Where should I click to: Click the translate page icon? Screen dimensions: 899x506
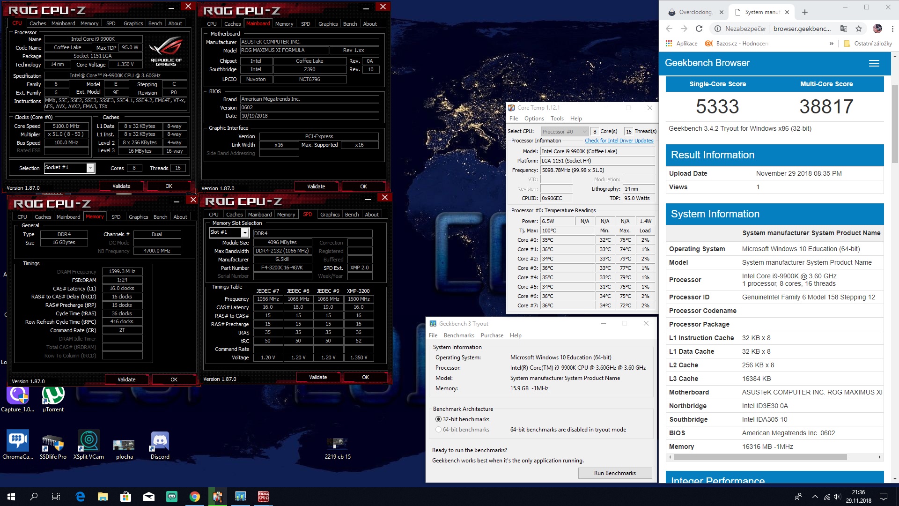[844, 29]
